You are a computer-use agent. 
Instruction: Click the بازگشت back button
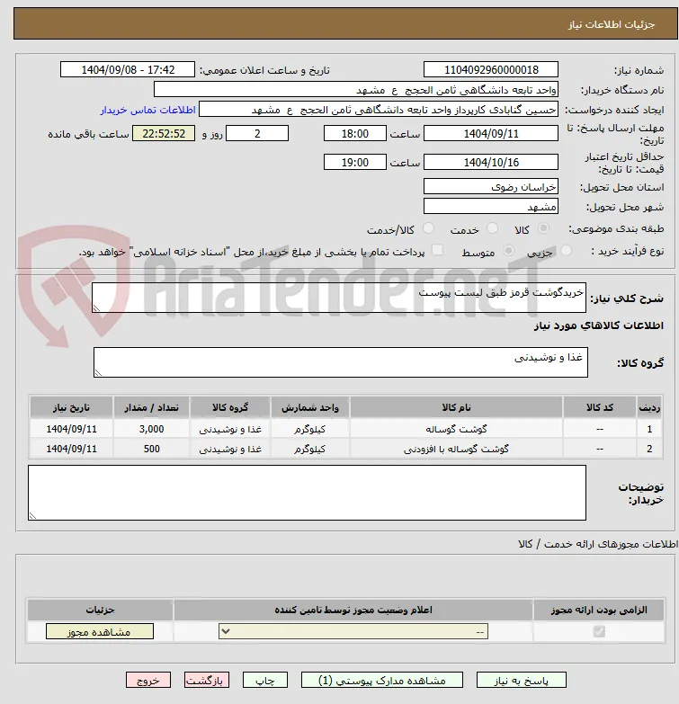tap(207, 681)
